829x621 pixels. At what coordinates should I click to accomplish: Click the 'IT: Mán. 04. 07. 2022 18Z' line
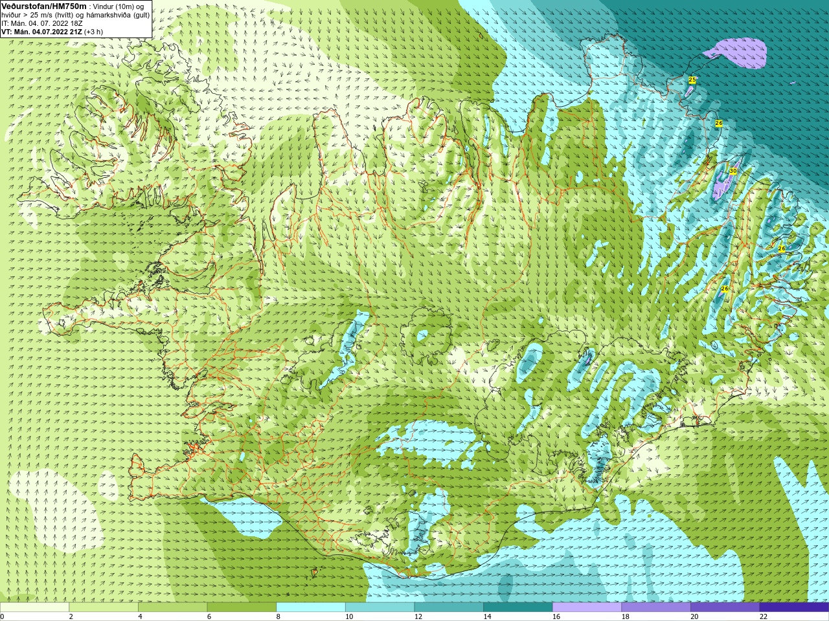(42, 23)
